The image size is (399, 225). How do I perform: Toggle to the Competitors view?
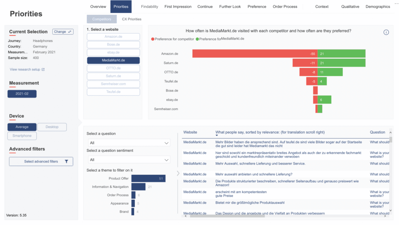102,18
